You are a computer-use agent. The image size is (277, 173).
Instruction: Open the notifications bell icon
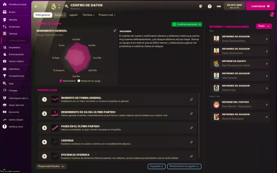[271, 15]
